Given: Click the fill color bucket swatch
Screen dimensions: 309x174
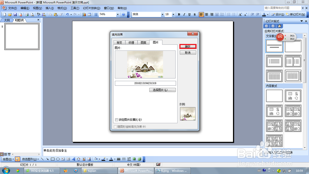Looking at the screenshot, I should (x=96, y=159).
